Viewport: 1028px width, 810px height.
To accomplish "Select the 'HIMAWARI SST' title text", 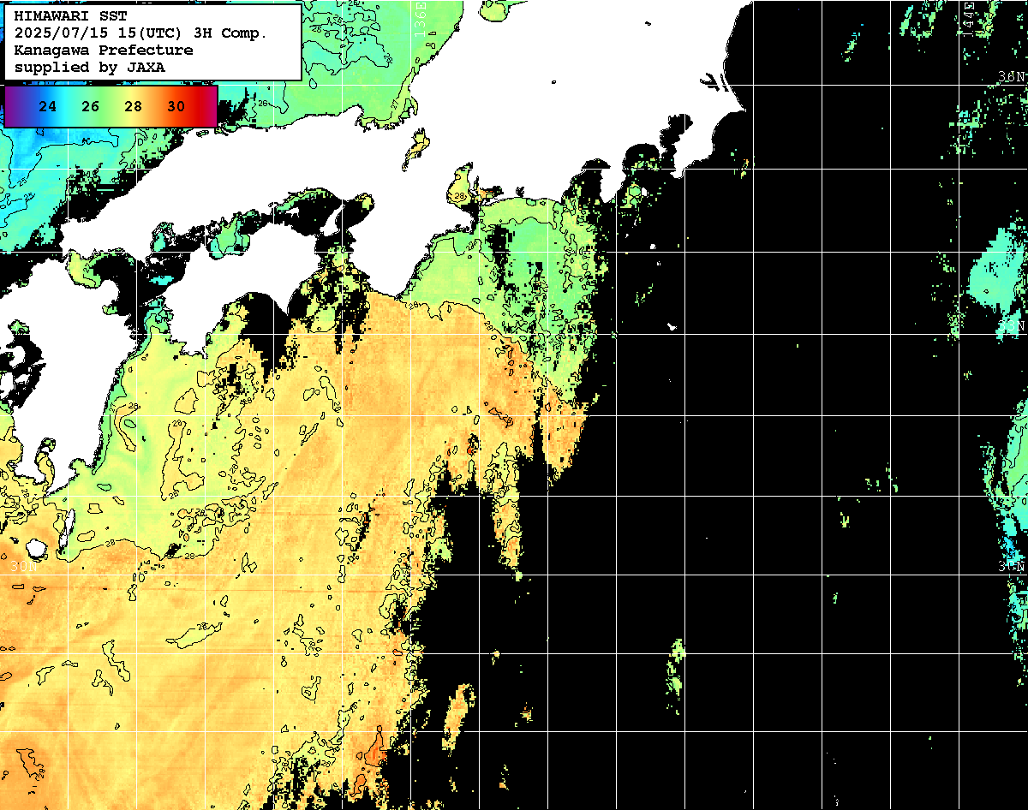I will point(70,16).
